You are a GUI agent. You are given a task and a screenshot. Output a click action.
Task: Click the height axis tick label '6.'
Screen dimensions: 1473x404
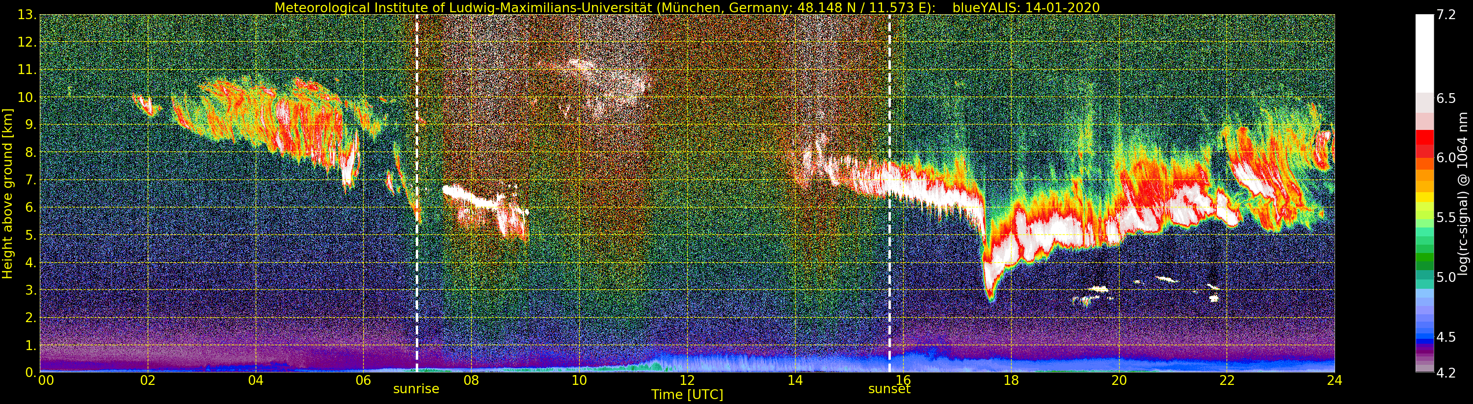[31, 207]
